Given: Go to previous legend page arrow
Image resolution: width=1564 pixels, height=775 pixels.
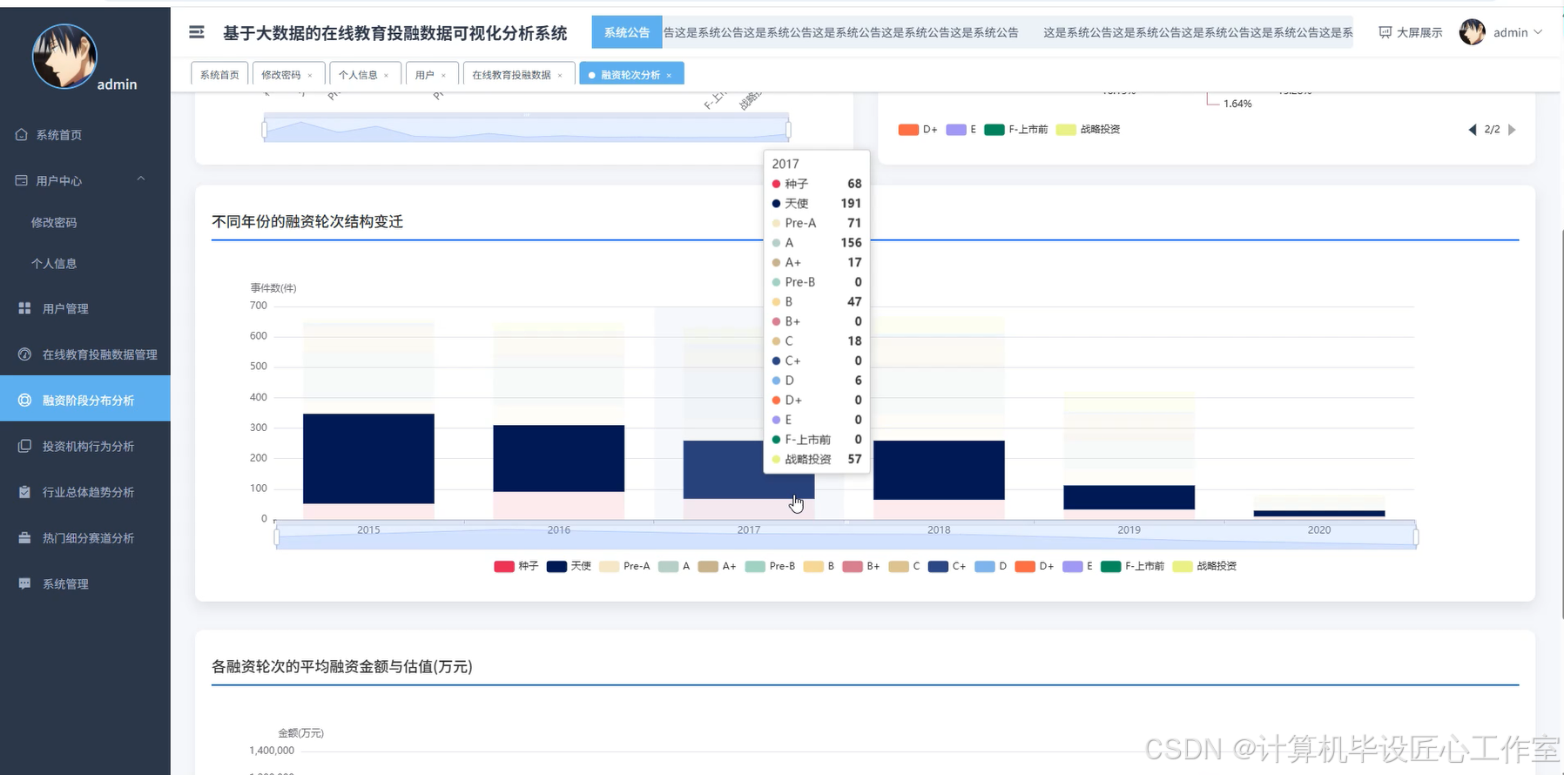Looking at the screenshot, I should click(x=1473, y=130).
